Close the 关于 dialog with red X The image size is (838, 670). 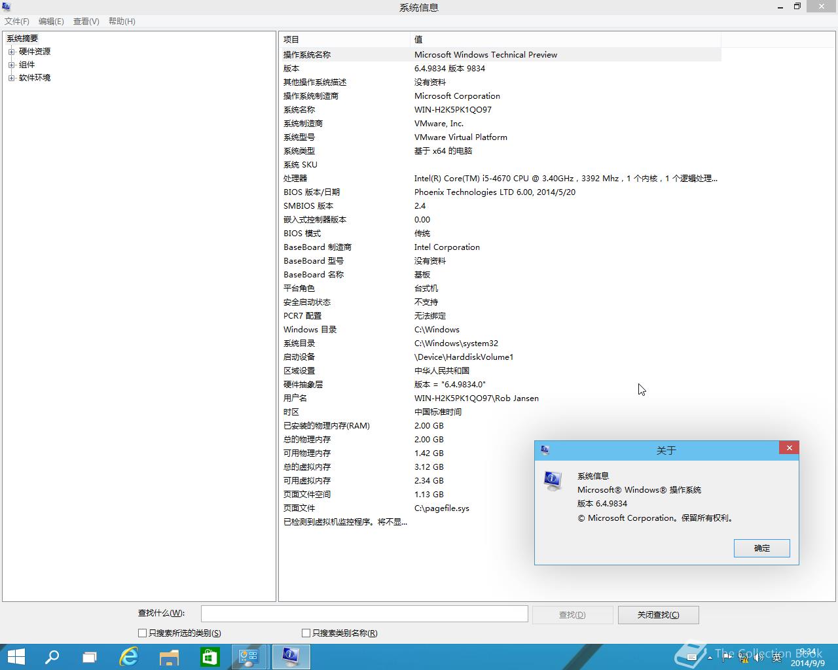click(789, 448)
